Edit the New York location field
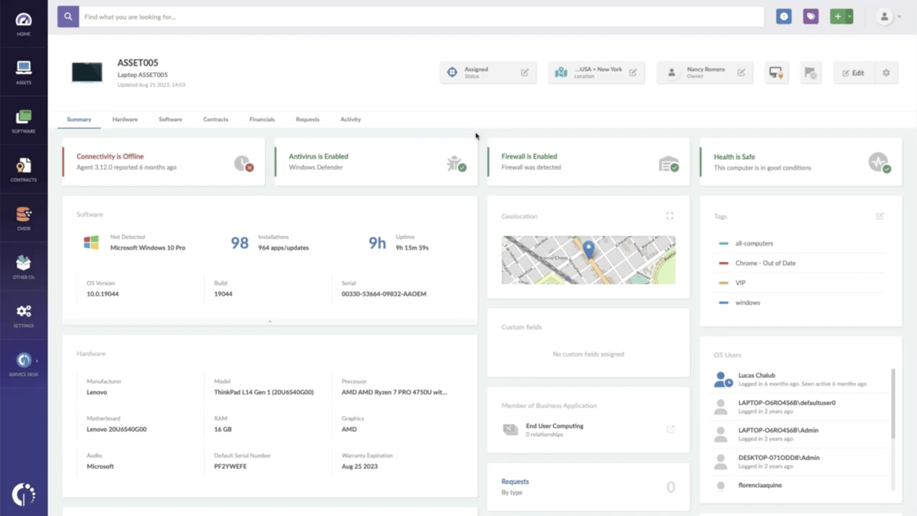917x516 pixels. (x=633, y=72)
